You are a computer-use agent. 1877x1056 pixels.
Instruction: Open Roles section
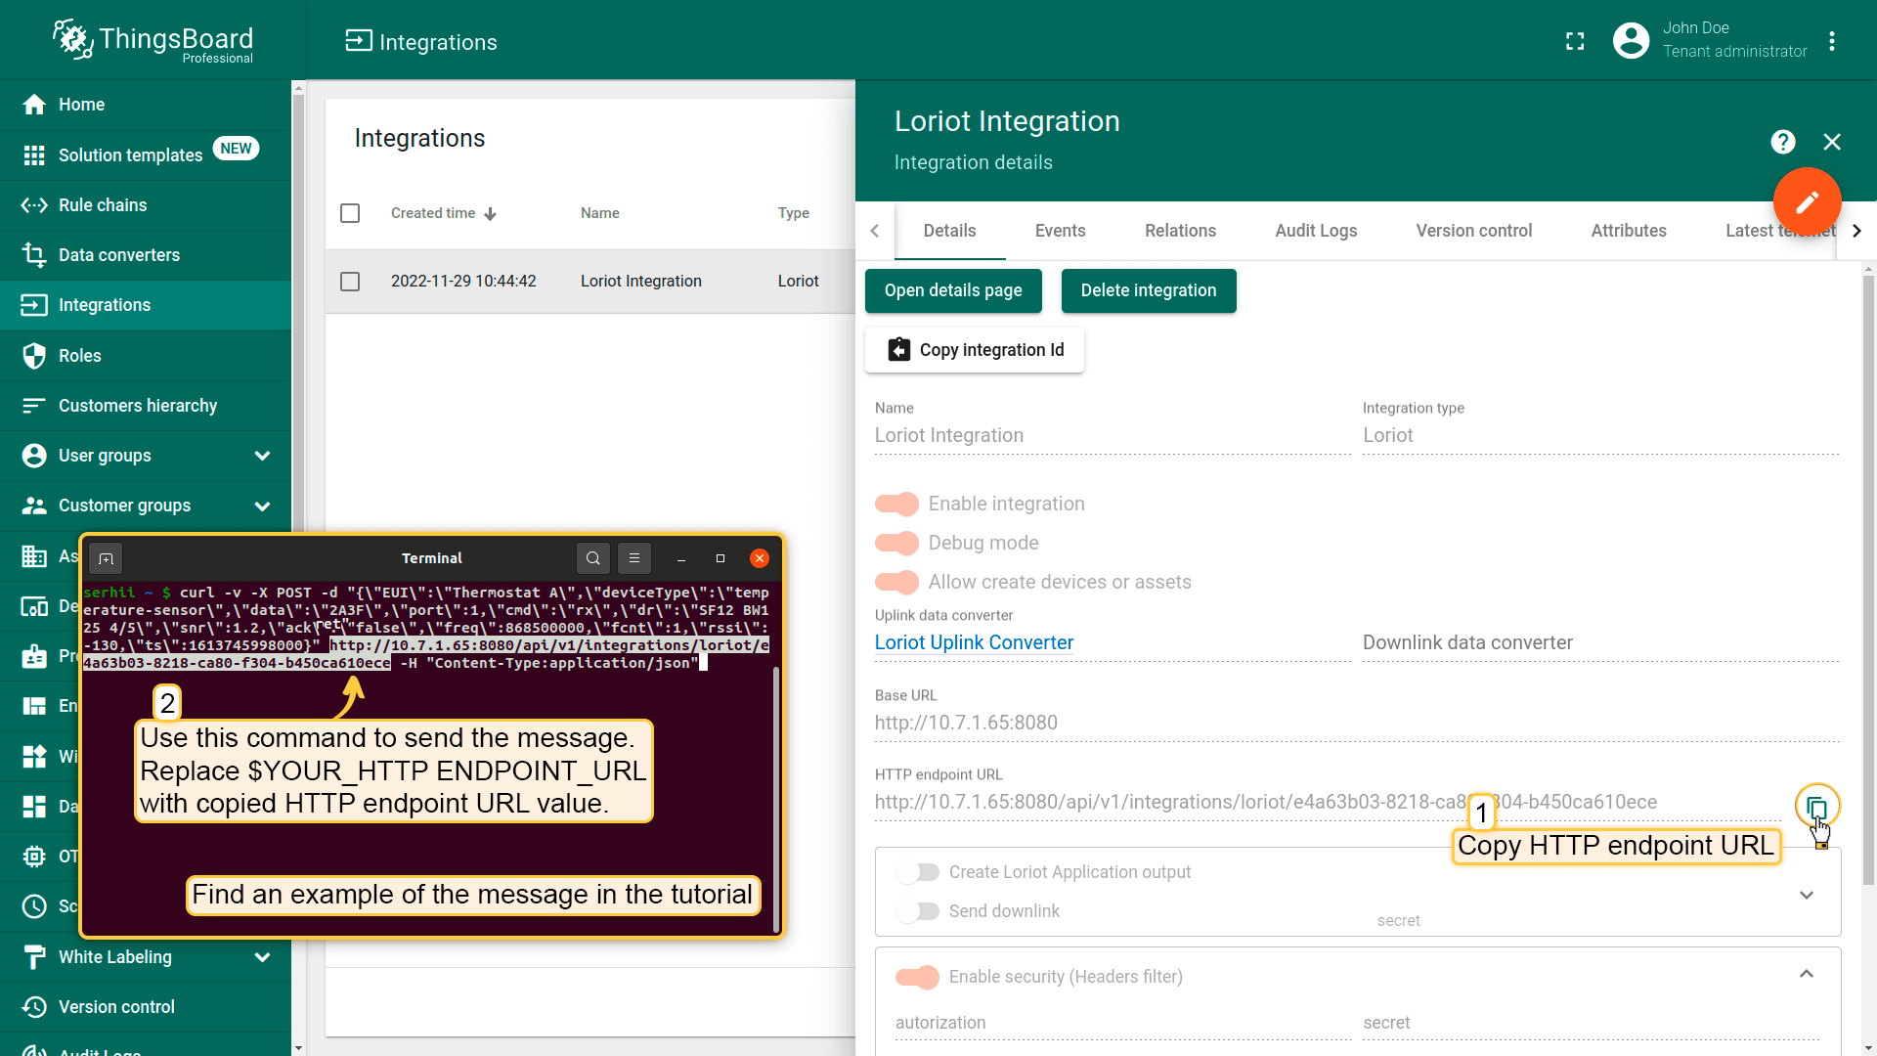point(146,356)
